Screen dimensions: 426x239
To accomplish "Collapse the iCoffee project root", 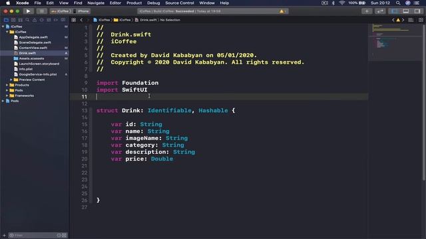I will click(3, 27).
